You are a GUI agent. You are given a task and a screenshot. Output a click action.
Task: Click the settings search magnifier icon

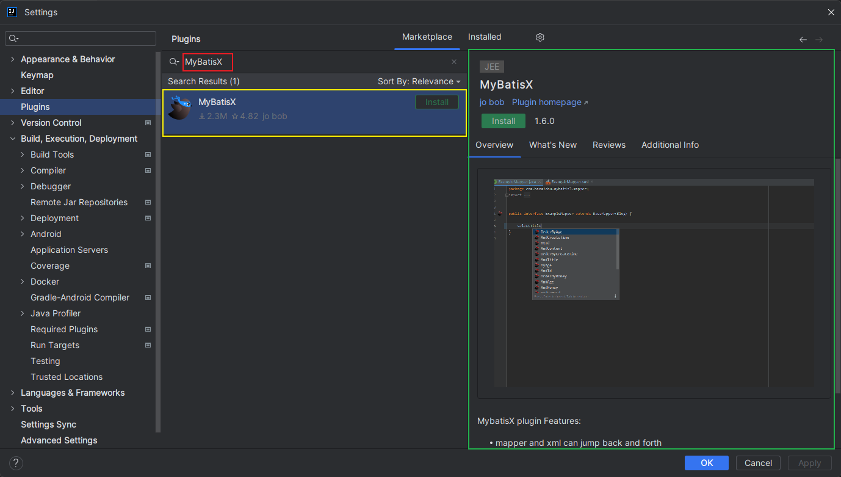(14, 39)
